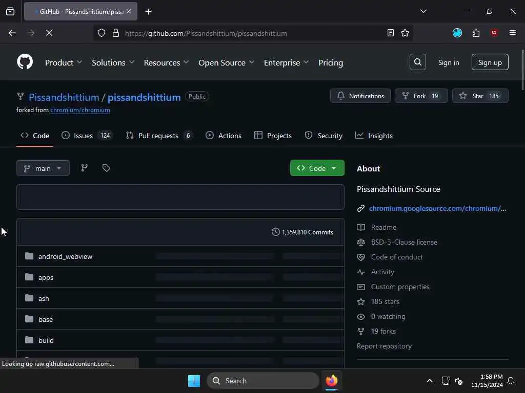
Task: Open the Activity link
Action: 382,272
